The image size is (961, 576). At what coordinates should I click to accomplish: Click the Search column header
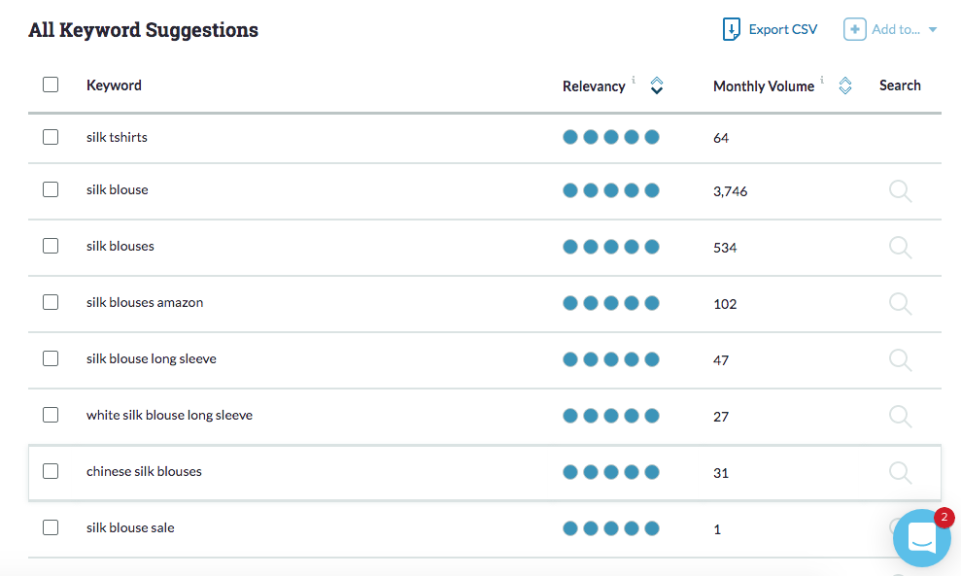pos(900,85)
